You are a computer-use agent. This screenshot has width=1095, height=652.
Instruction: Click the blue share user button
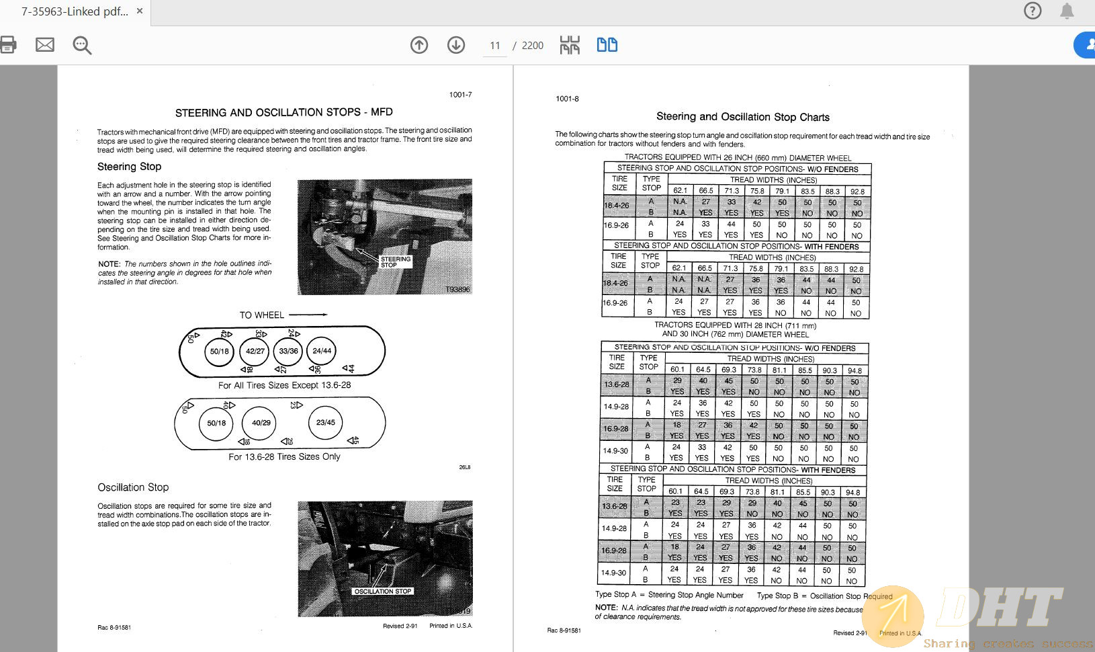[x=1087, y=45]
